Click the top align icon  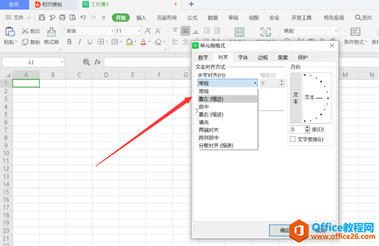click(x=175, y=31)
